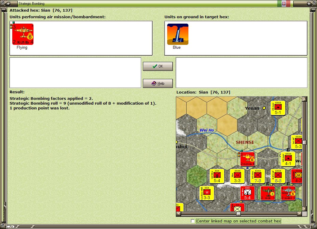Screen dimensions: 317x229
Task: Select the red XX division unit at map bottom
Action: (x=237, y=207)
